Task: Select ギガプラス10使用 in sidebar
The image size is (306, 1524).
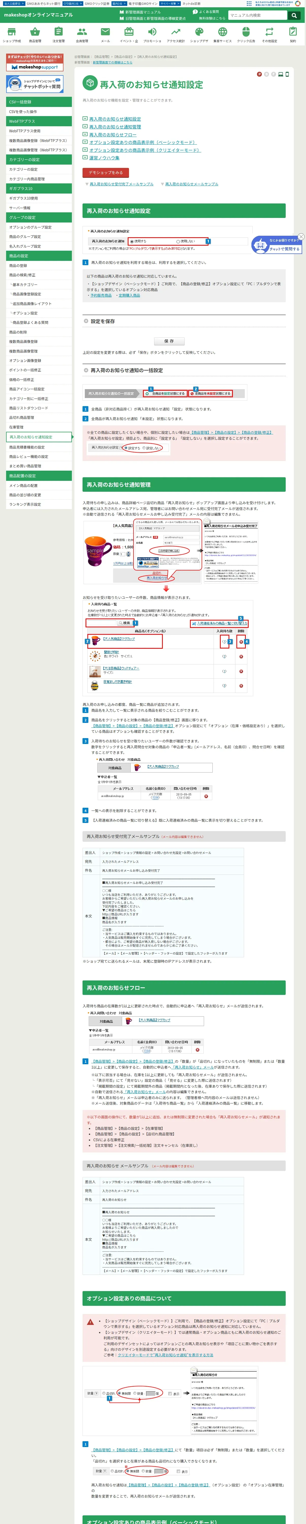Action: (39, 198)
